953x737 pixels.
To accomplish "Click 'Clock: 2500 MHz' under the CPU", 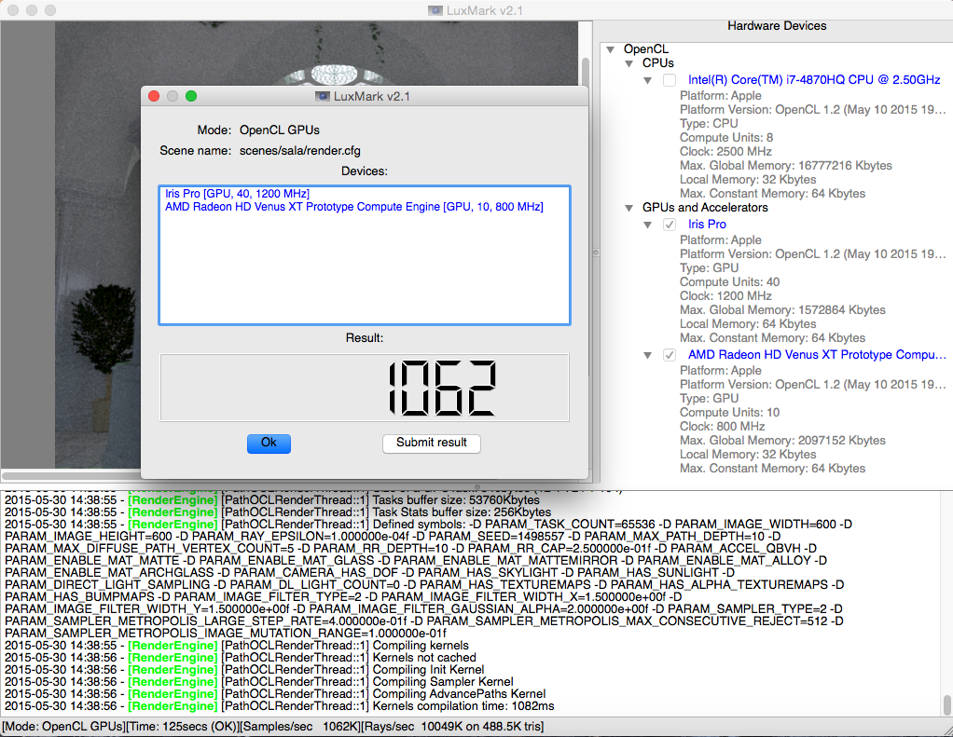I will 725,151.
